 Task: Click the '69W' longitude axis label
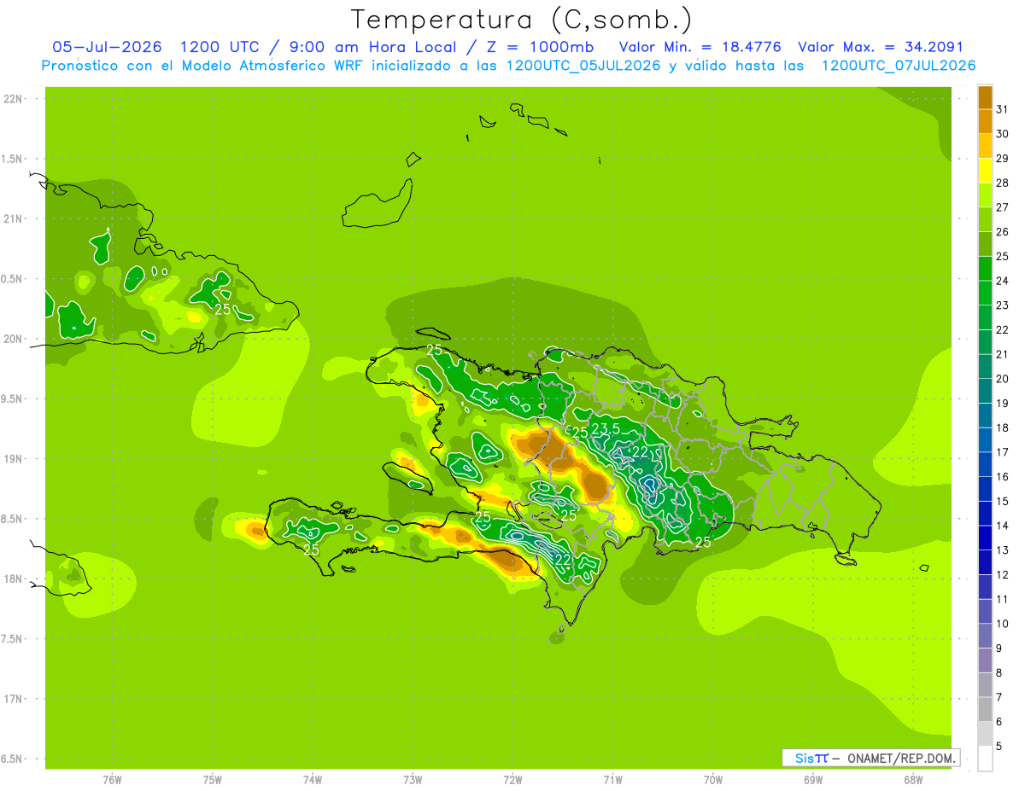click(813, 779)
